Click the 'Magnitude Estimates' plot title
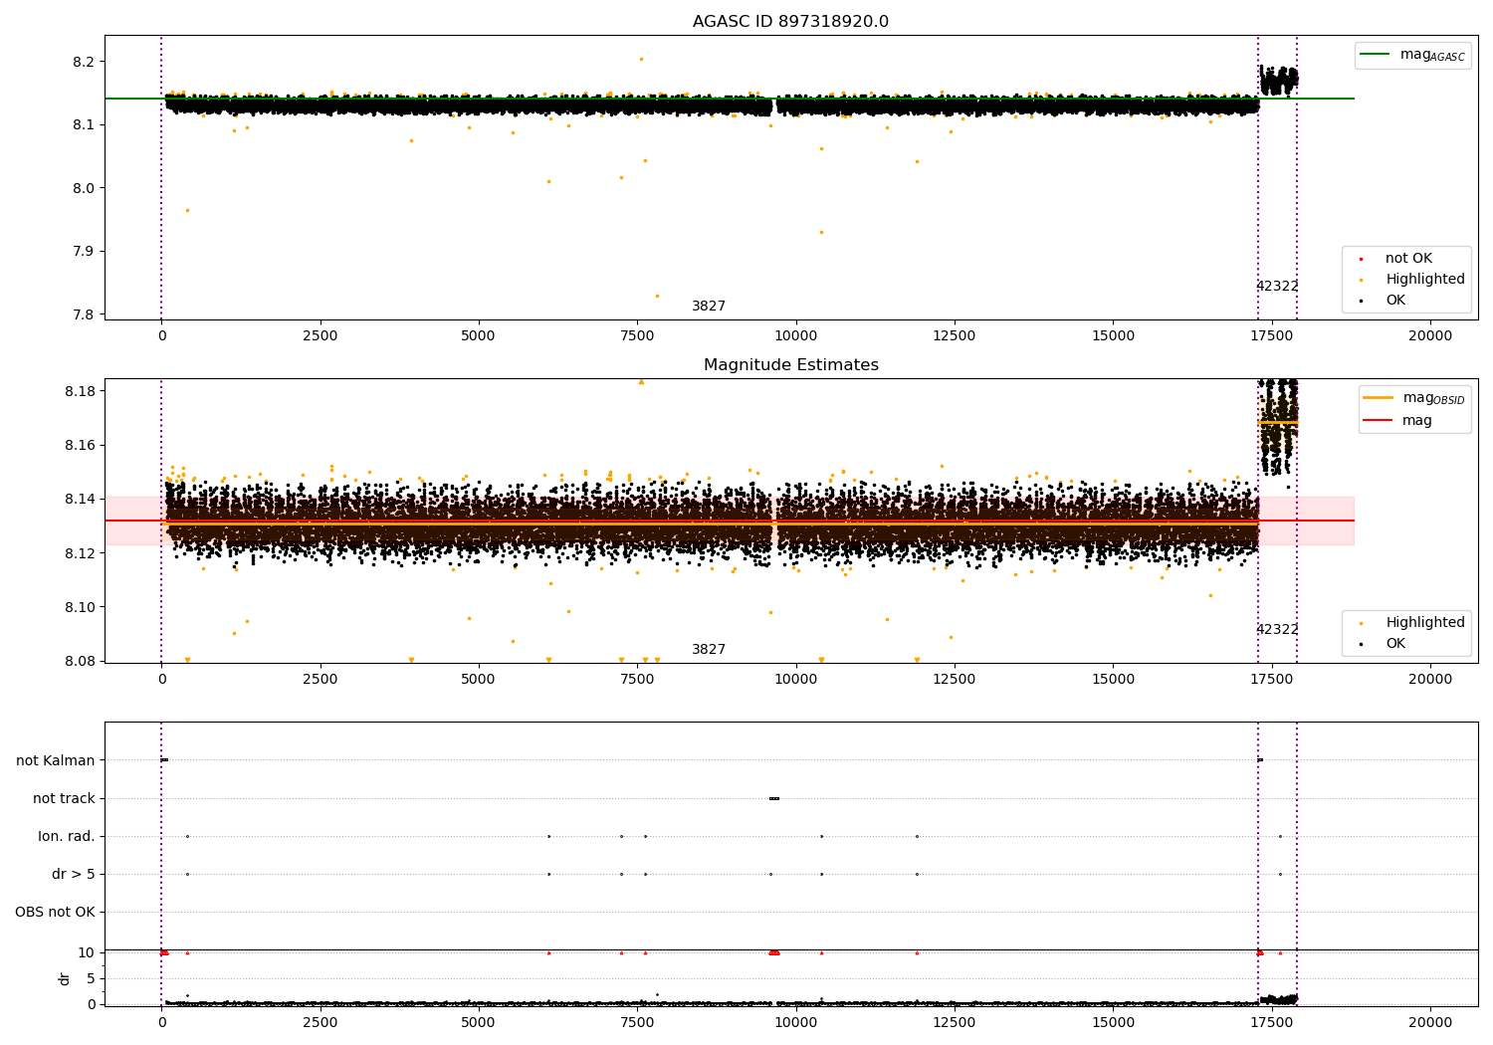1493x1045 pixels. pyautogui.click(x=790, y=365)
